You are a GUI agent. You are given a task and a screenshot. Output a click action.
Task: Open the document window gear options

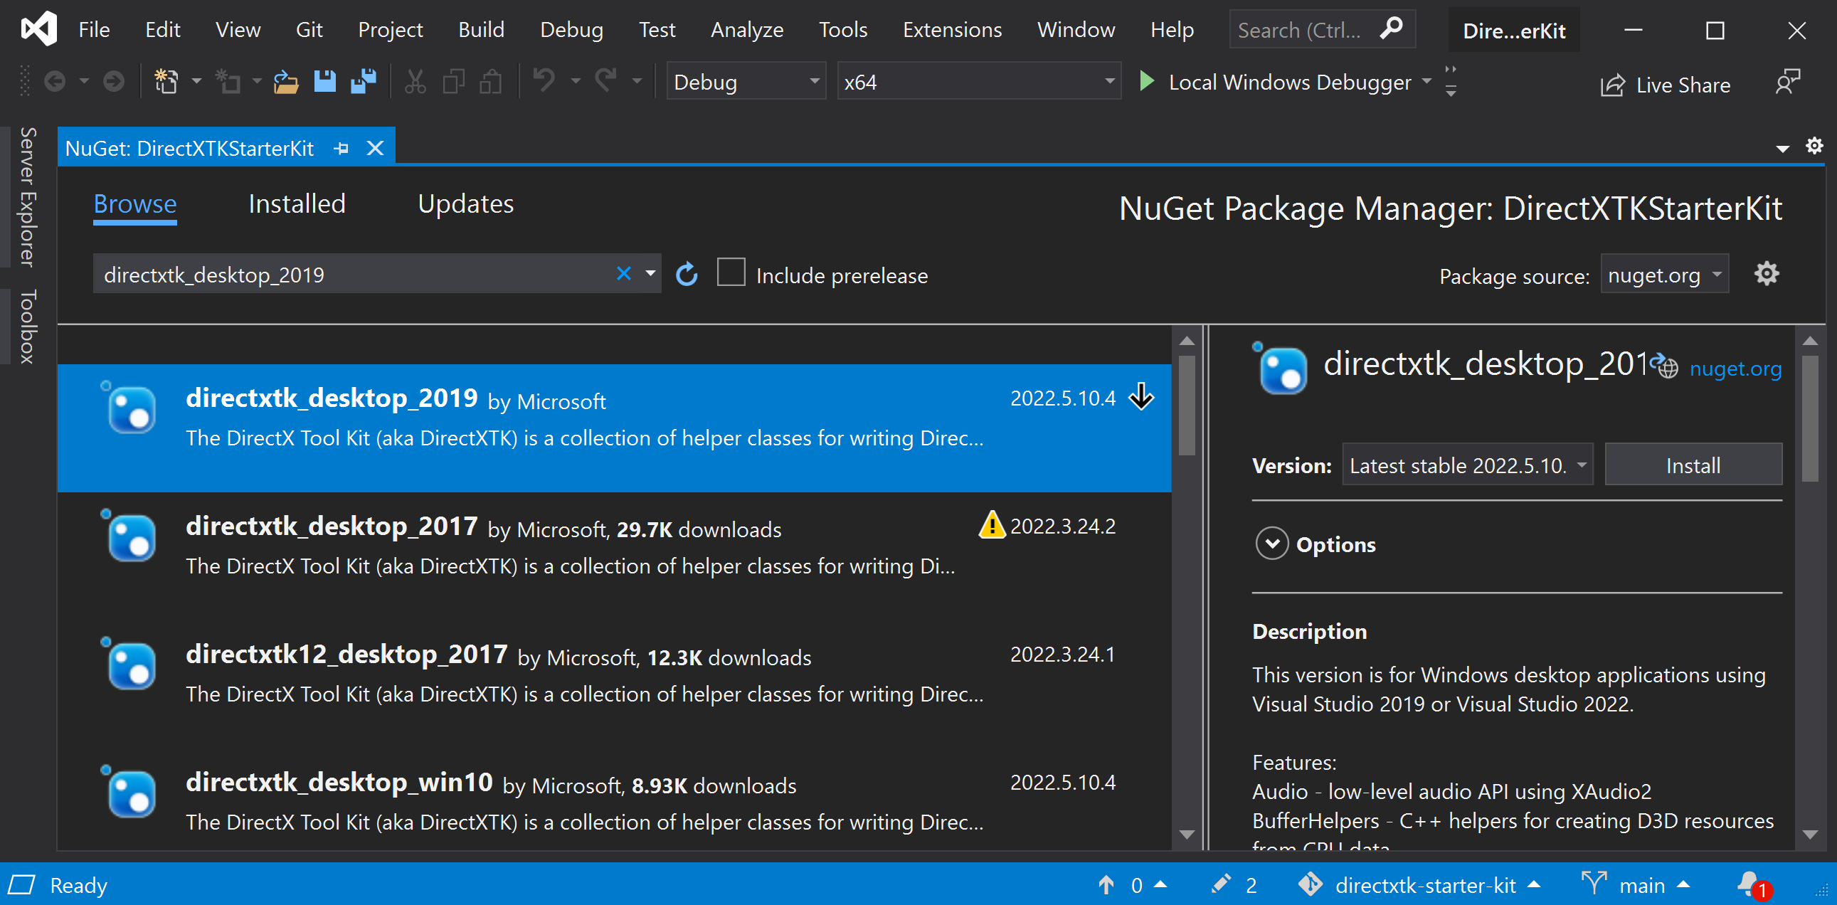1814,145
